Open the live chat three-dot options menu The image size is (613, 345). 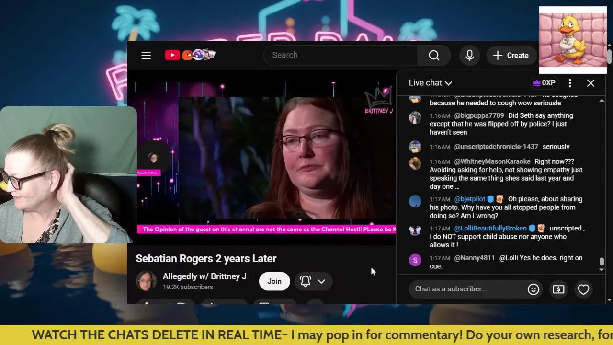coord(570,83)
